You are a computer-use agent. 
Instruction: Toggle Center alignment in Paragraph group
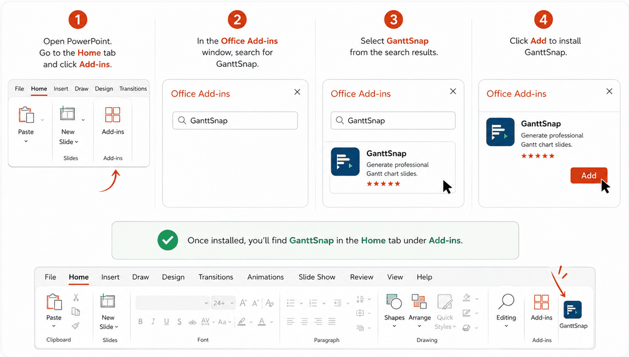click(305, 321)
